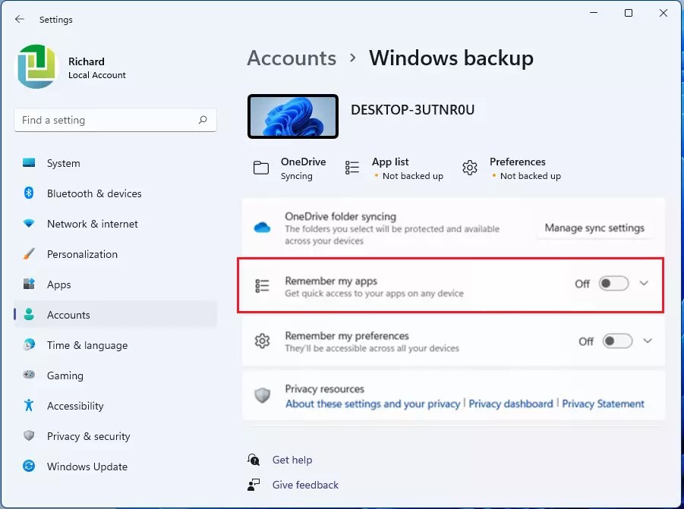
Task: Click the Network wifi icon
Action: 29,224
